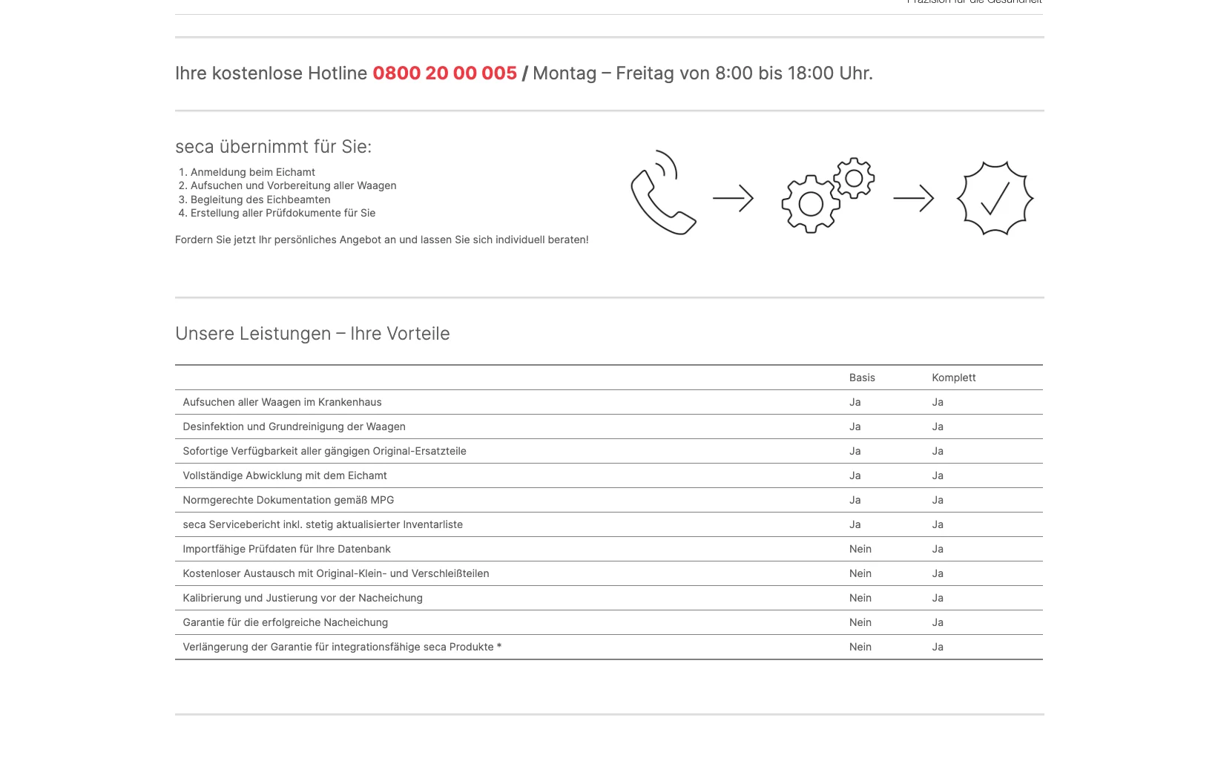Viewport: 1218px width, 761px height.
Task: Click the 'Ihre kostenlose Hotline' text
Action: 271,73
